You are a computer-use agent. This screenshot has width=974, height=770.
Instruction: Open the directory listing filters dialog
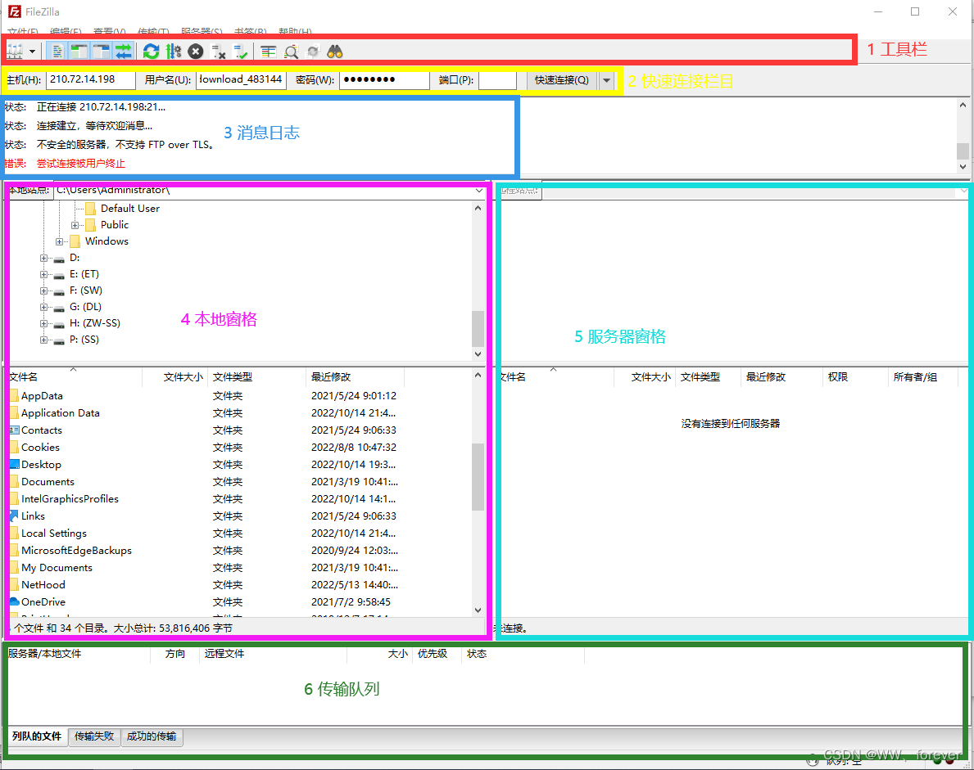[269, 51]
